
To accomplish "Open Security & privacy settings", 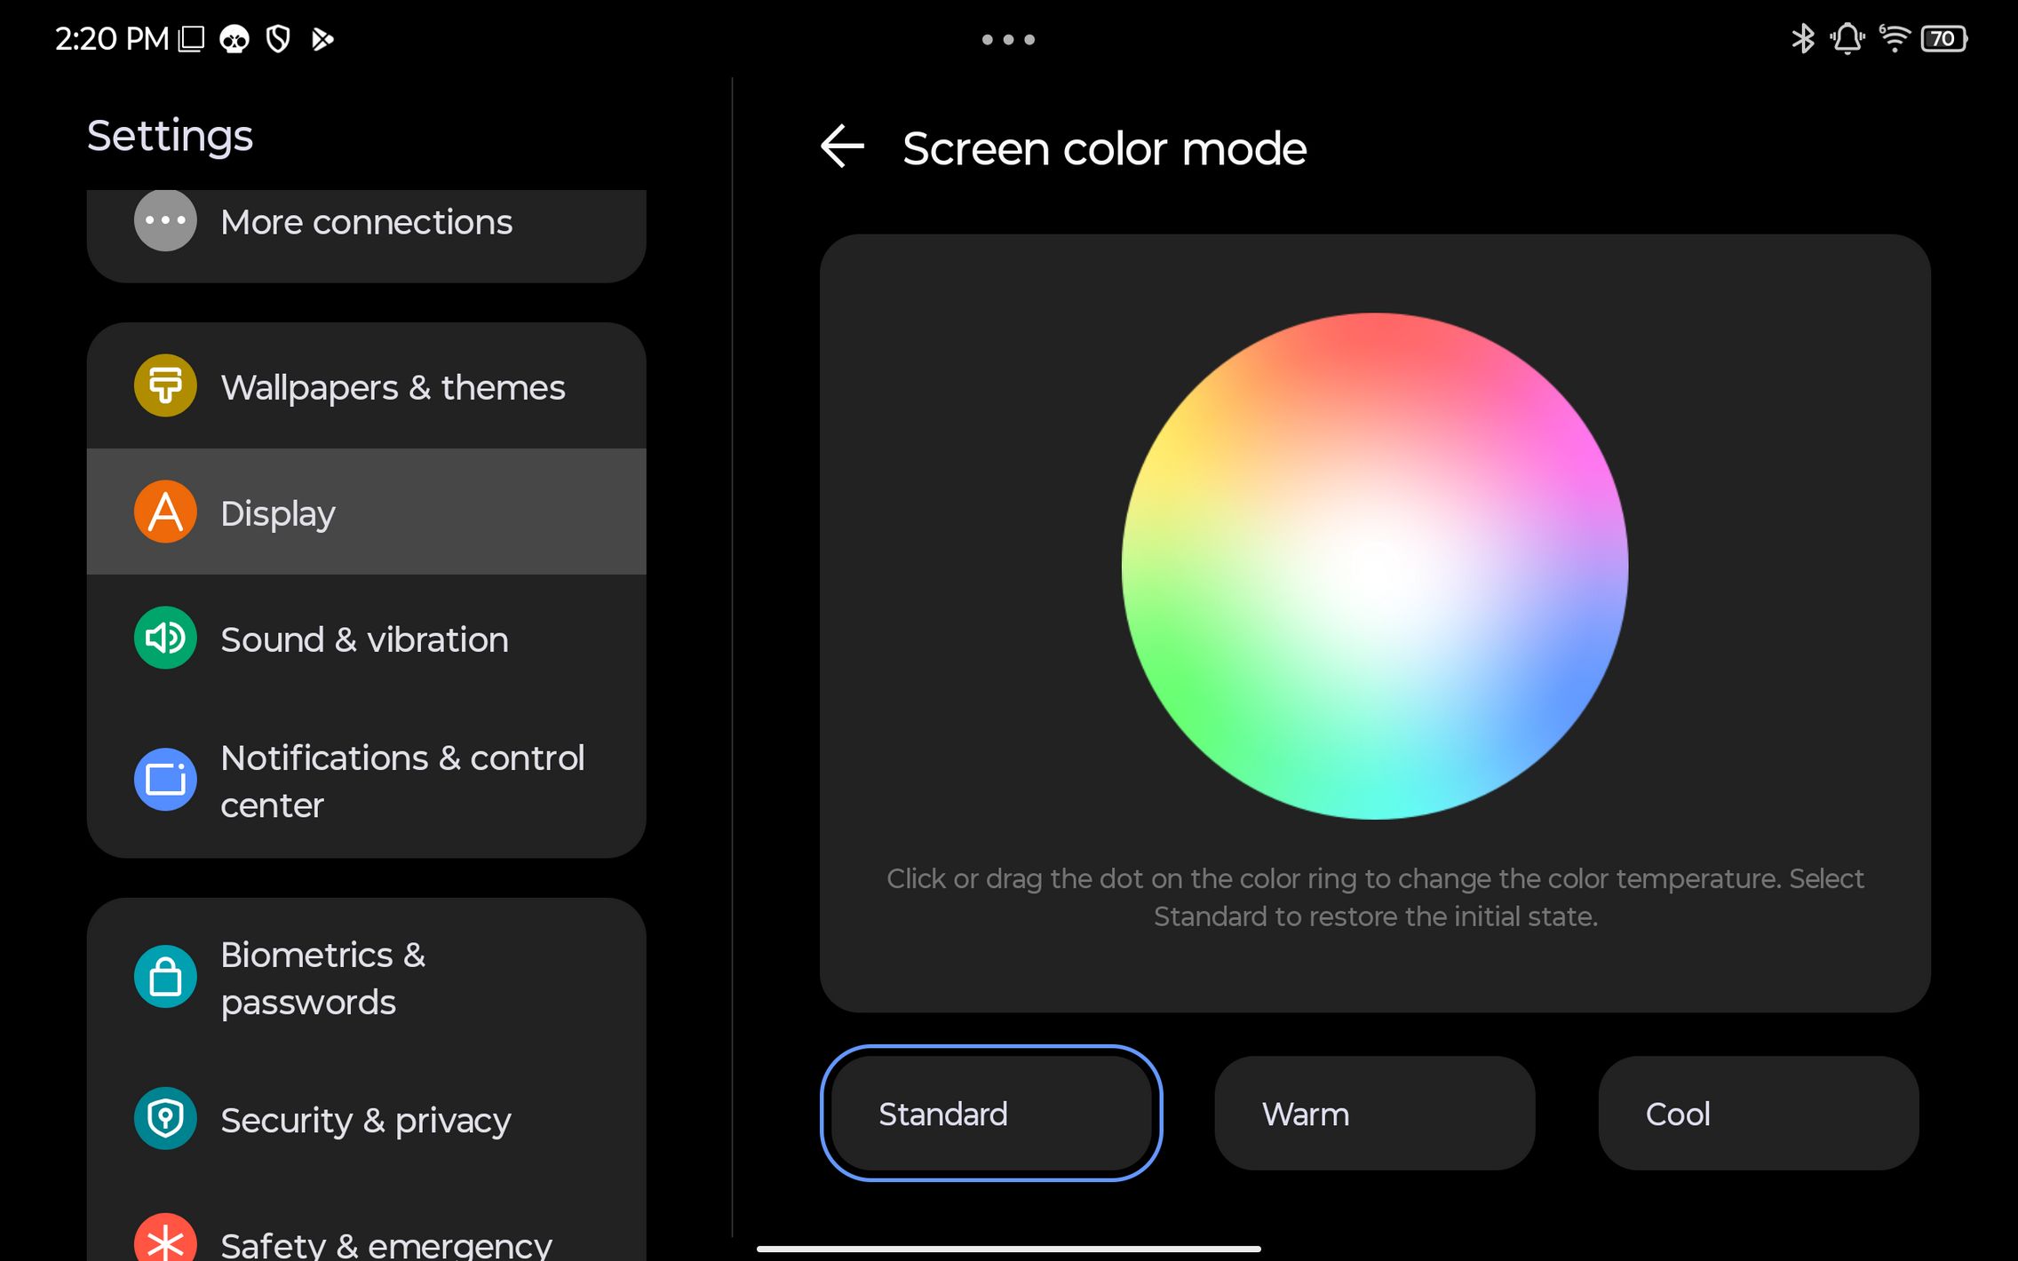I will 365,1121.
